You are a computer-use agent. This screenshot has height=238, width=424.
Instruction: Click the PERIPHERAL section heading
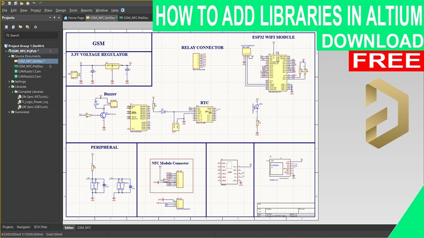point(104,147)
